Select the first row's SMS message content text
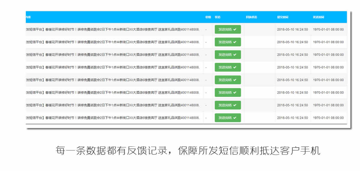This screenshot has height=171, width=360. [112, 29]
